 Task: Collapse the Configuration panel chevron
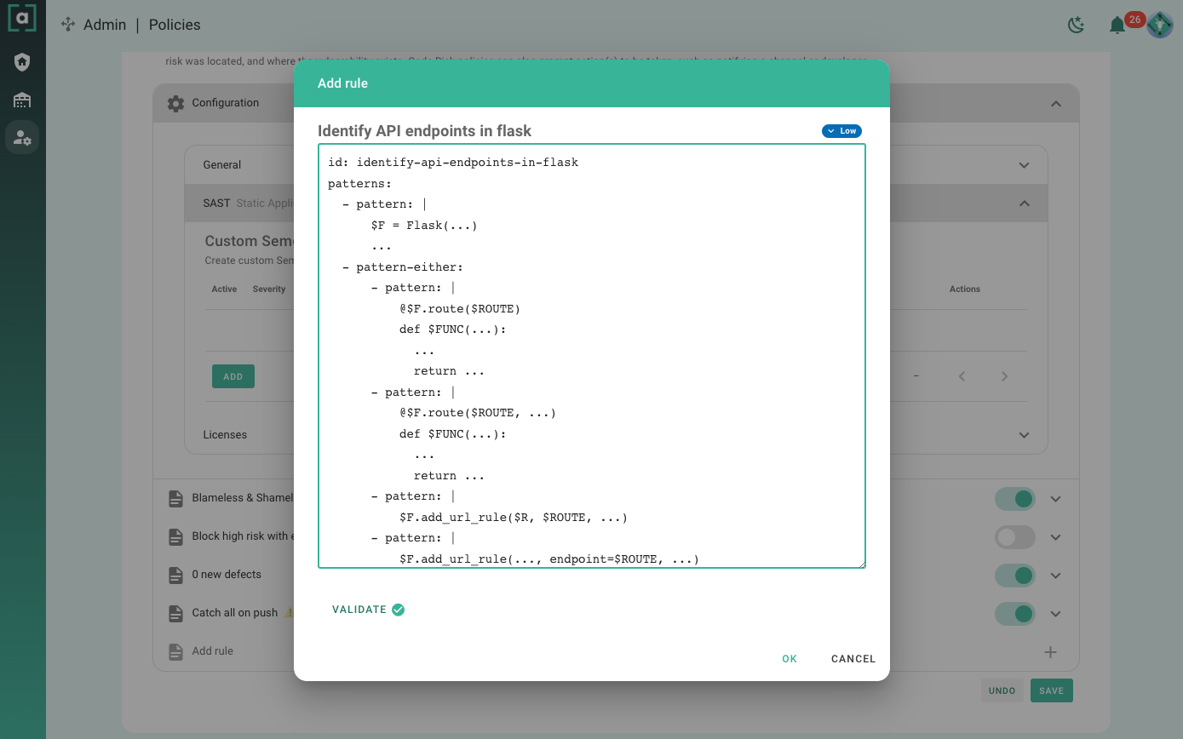click(x=1055, y=104)
